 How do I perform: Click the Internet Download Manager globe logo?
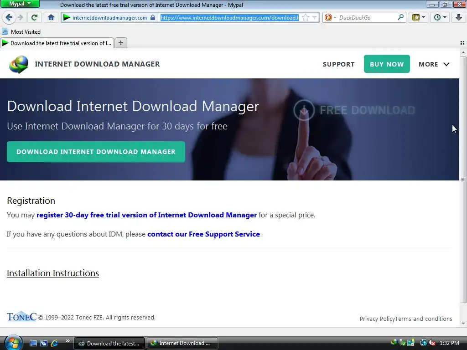pos(19,64)
